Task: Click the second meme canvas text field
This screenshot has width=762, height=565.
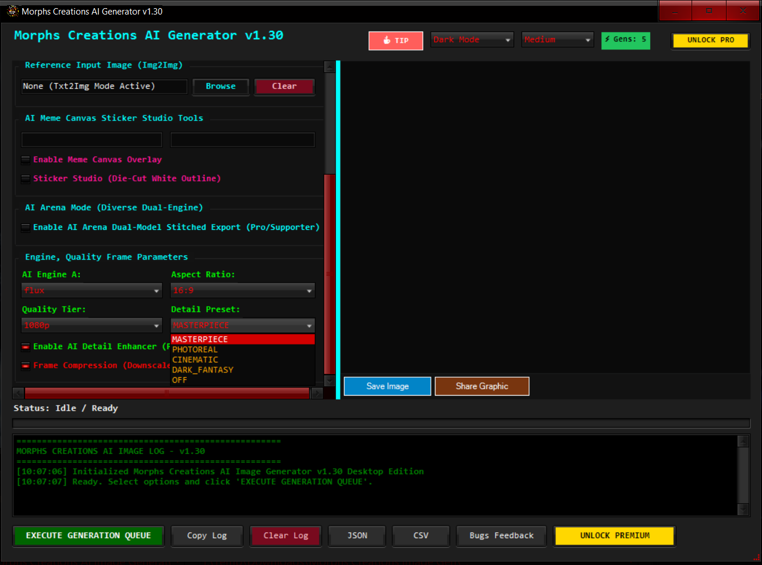Action: coord(243,140)
